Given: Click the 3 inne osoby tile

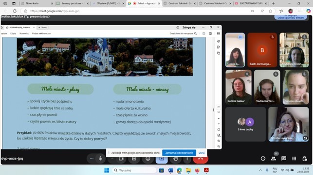Looking at the screenshot, I should pos(245,124).
